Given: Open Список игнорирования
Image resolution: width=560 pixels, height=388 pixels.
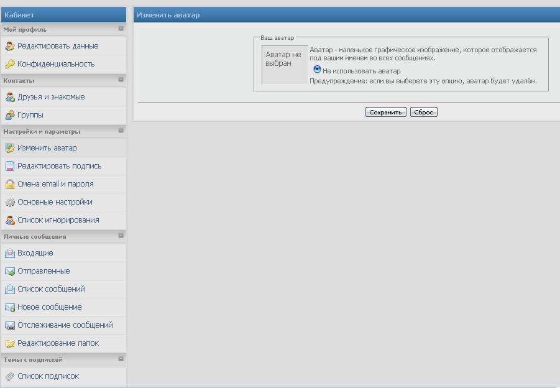Looking at the screenshot, I should point(58,220).
